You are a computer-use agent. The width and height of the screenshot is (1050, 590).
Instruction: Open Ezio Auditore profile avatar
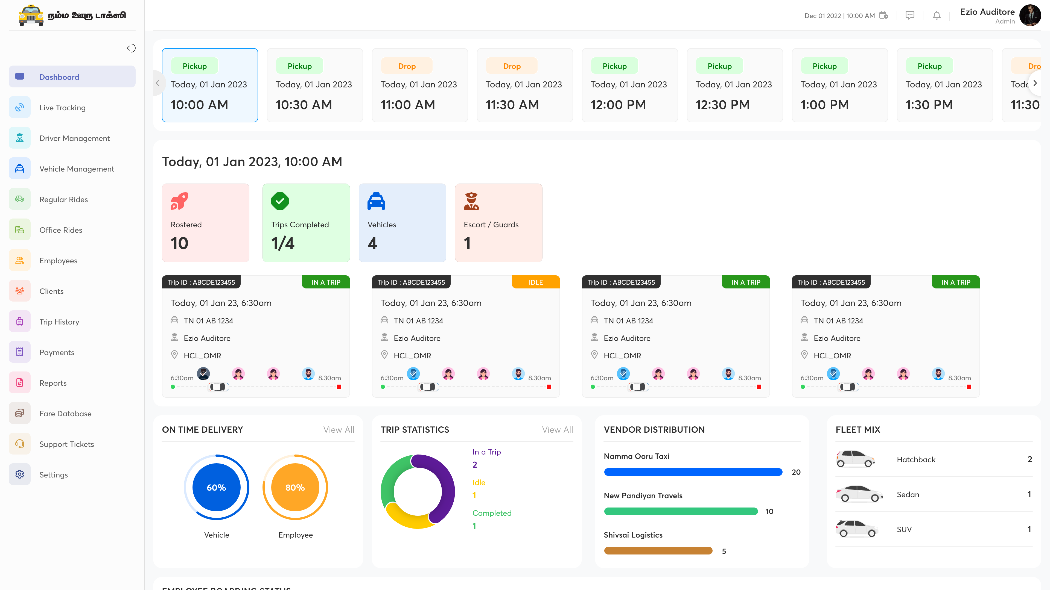1029,16
